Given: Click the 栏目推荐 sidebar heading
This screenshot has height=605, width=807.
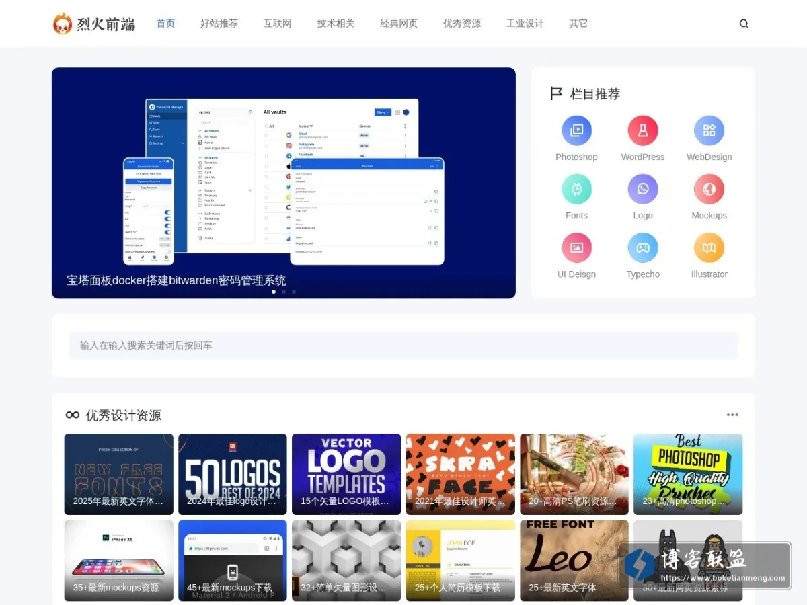Looking at the screenshot, I should (594, 94).
